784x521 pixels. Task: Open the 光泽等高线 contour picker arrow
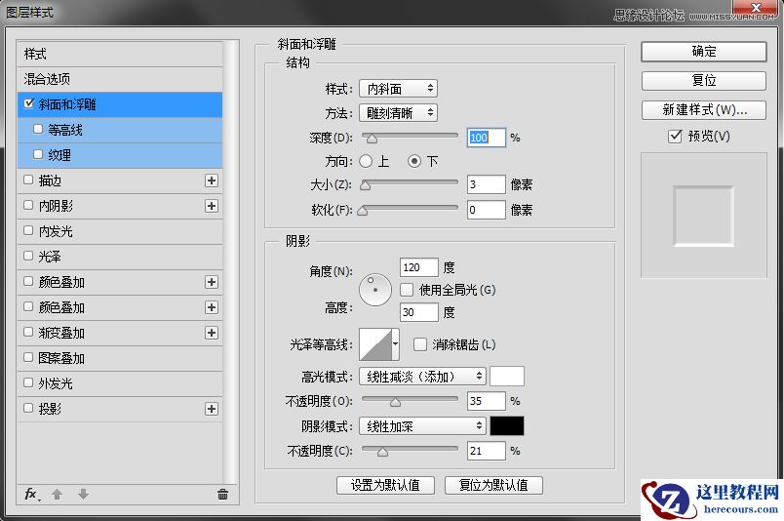coord(396,344)
